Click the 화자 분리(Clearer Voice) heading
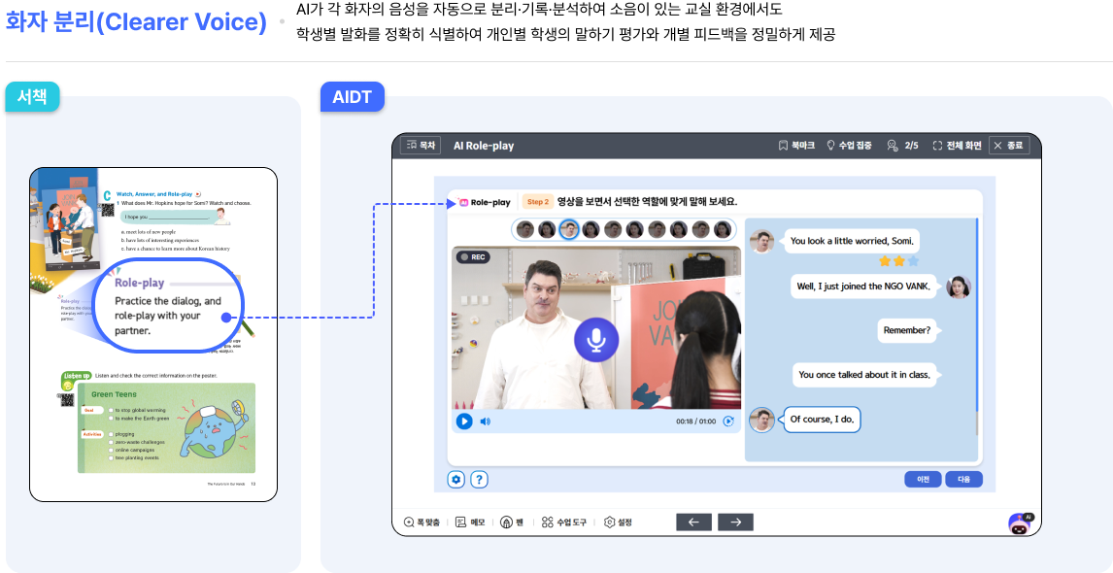Screen dimensions: 1113x573 (136, 22)
